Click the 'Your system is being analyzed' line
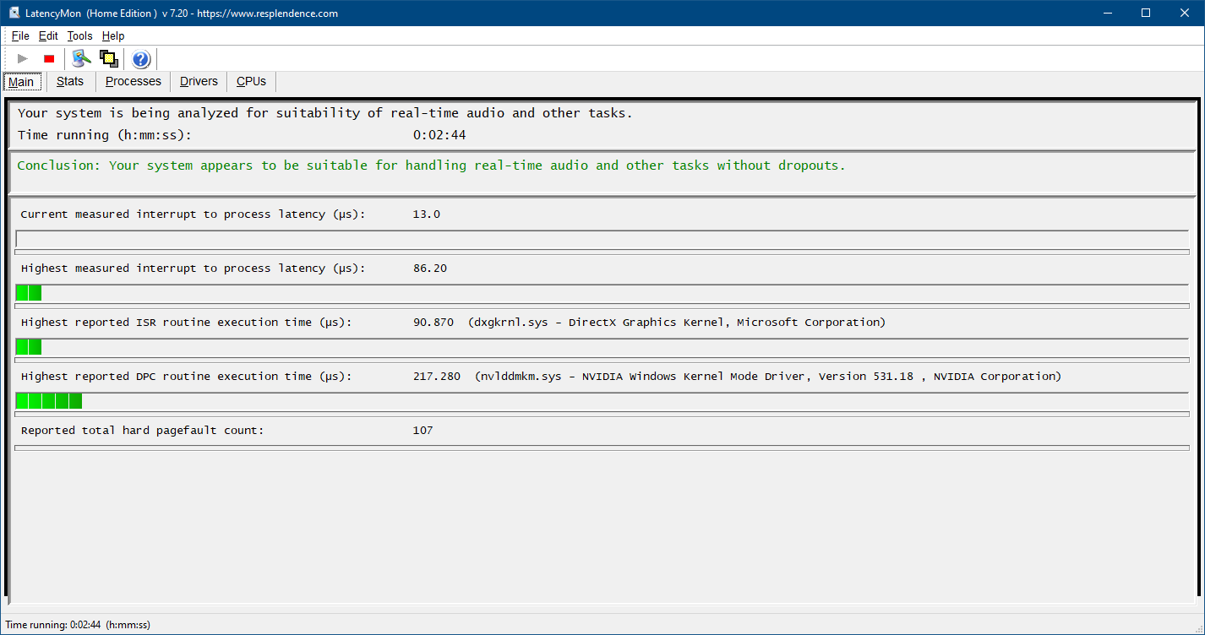1205x635 pixels. click(324, 113)
